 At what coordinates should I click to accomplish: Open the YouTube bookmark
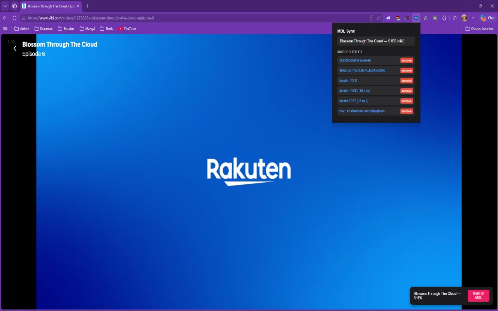coord(127,29)
